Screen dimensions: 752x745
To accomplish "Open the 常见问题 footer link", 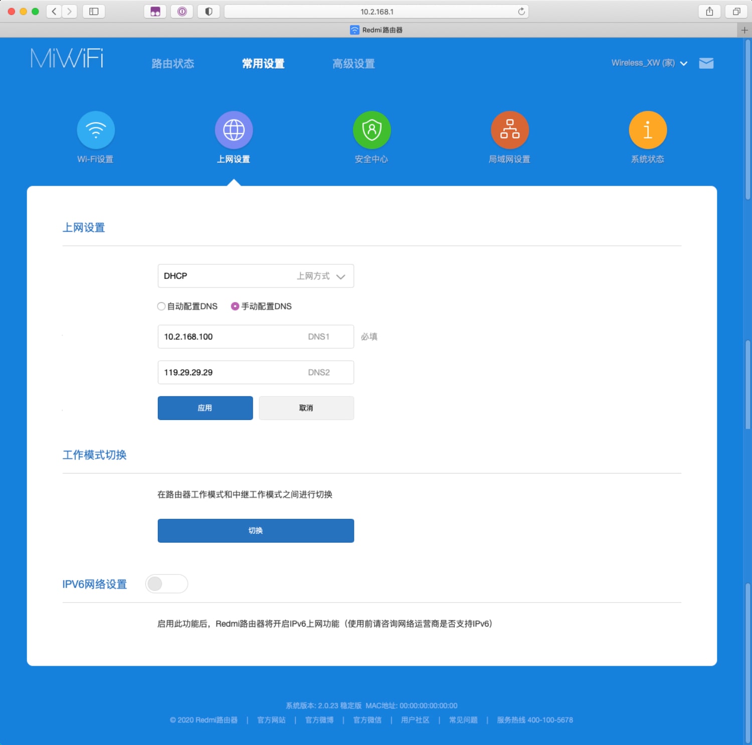I will tap(462, 720).
